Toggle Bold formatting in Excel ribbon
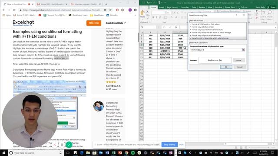The image size is (278, 156). point(153,17)
